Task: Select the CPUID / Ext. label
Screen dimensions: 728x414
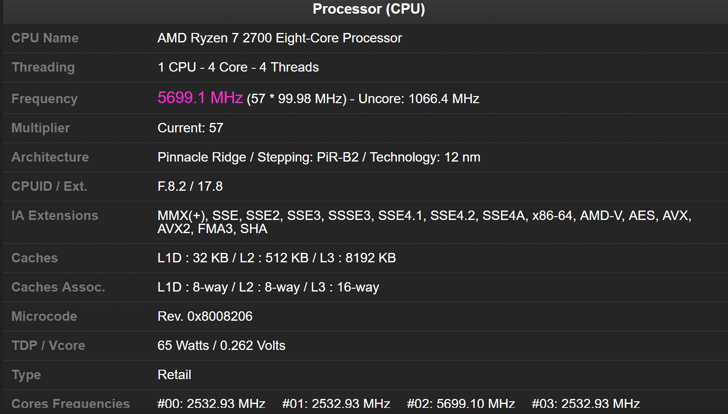Action: coord(50,187)
